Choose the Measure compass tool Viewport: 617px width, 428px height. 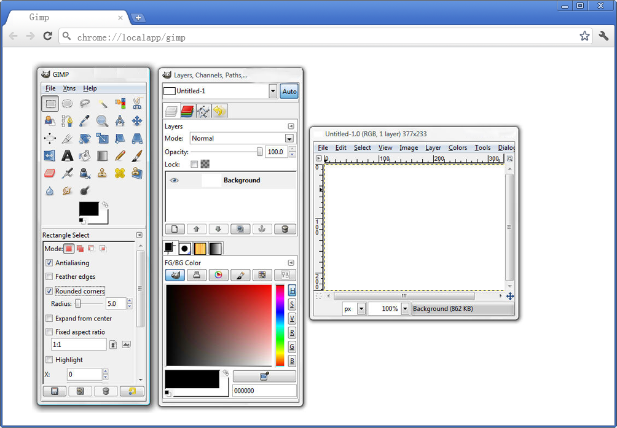[120, 121]
